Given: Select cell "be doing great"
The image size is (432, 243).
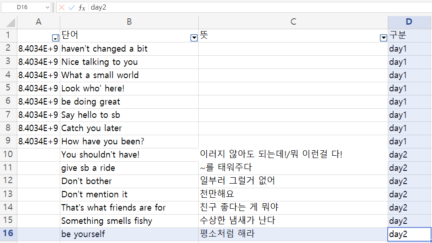Looking at the screenshot, I should 129,101.
